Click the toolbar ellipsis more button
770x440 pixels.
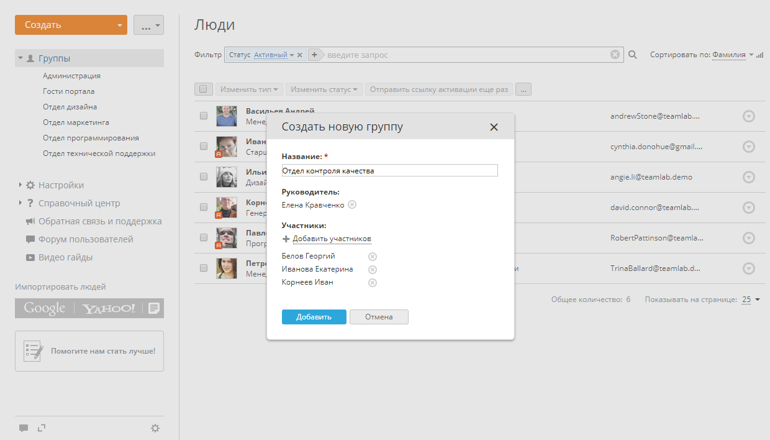(x=523, y=89)
